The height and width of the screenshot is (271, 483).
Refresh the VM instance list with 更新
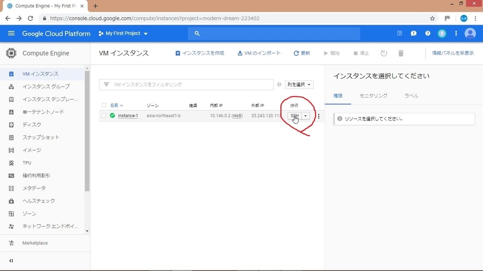tap(302, 53)
